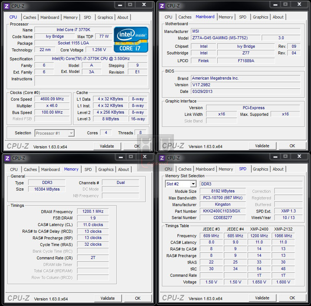Click the KHX2400C11D3/8GX part number field
The image size is (311, 306).
coord(222,211)
